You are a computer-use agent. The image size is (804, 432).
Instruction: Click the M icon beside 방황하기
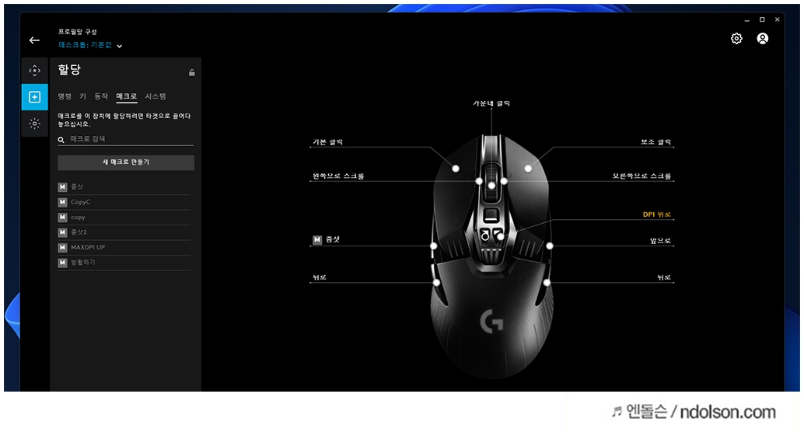(x=62, y=263)
